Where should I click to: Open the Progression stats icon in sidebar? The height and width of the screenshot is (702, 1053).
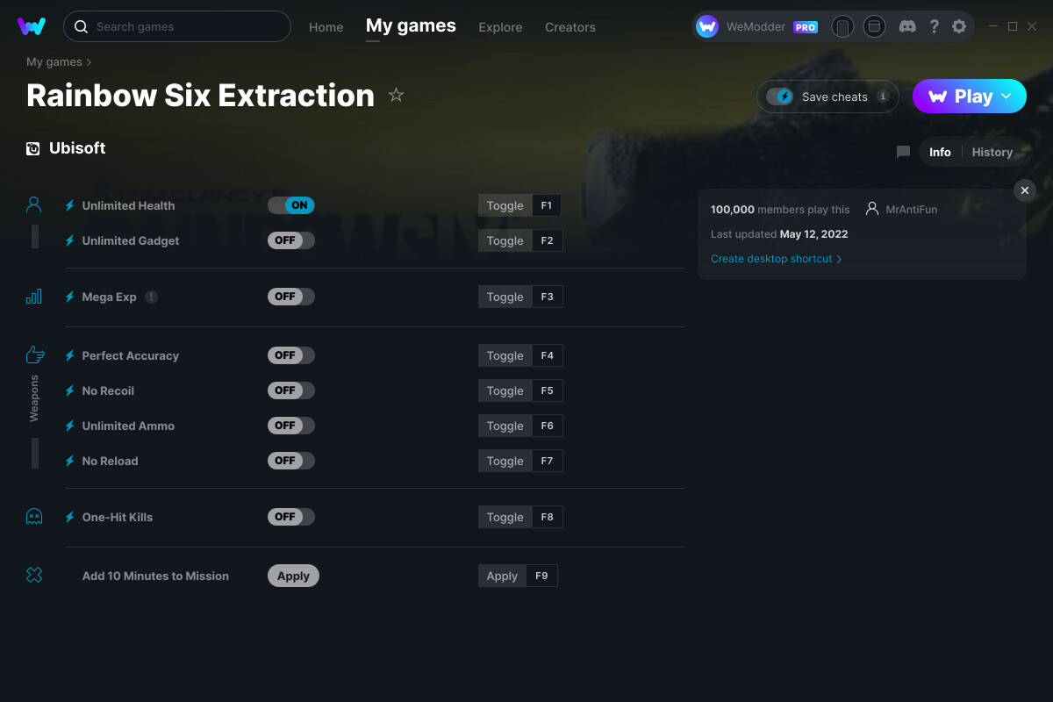(33, 297)
